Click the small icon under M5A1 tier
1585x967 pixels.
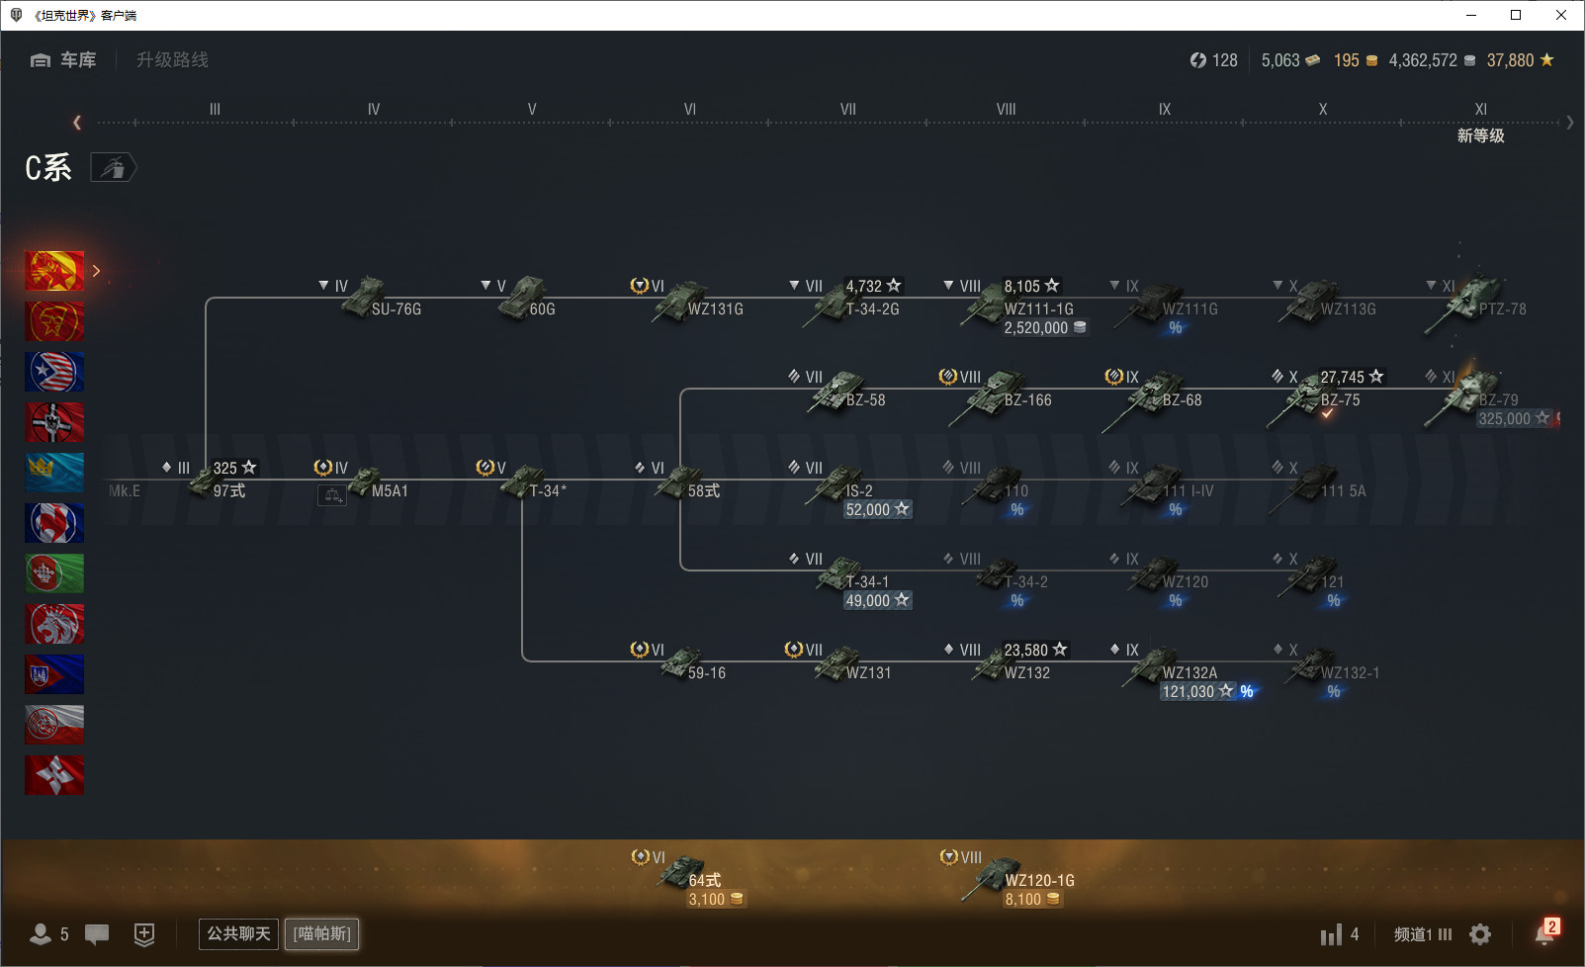click(331, 496)
